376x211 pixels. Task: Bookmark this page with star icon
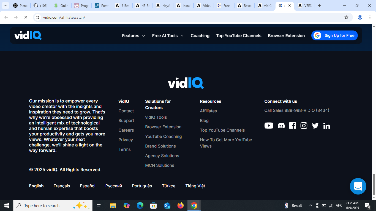coord(346,17)
